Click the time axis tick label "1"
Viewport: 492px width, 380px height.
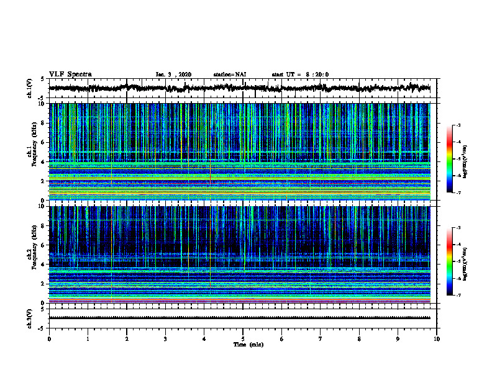click(x=88, y=339)
